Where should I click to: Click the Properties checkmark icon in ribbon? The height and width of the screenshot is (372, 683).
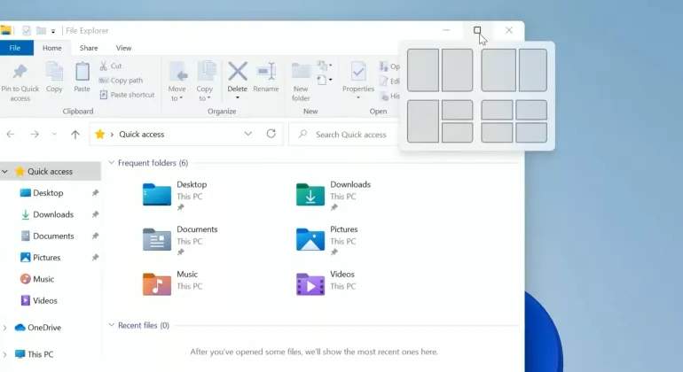(358, 72)
